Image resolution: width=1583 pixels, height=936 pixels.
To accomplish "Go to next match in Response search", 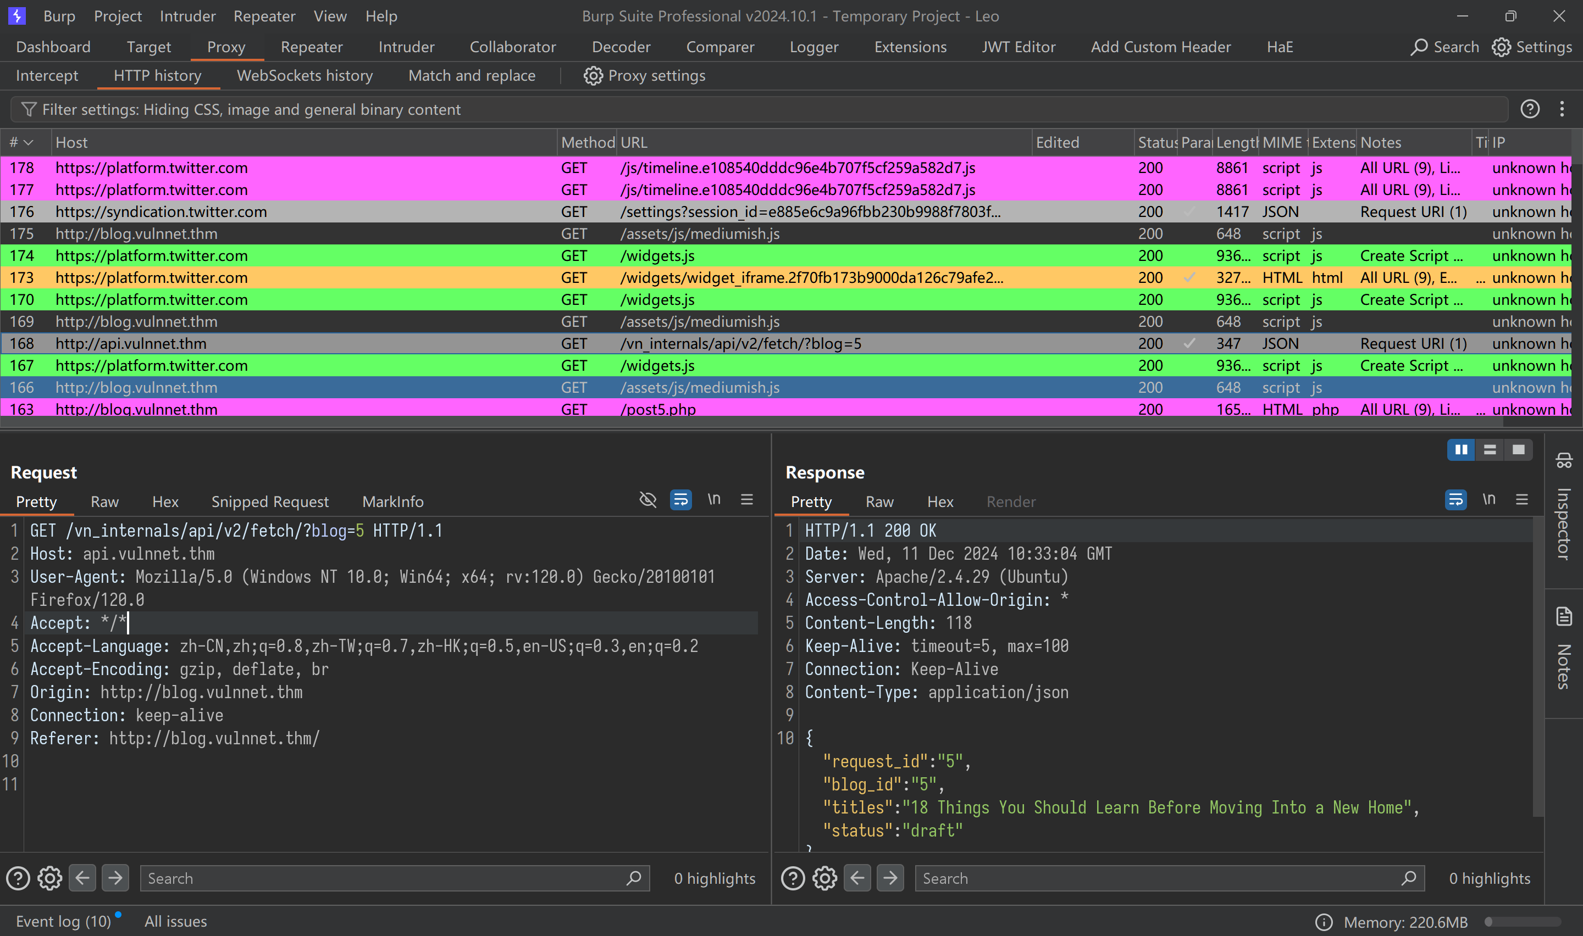I will [x=890, y=878].
